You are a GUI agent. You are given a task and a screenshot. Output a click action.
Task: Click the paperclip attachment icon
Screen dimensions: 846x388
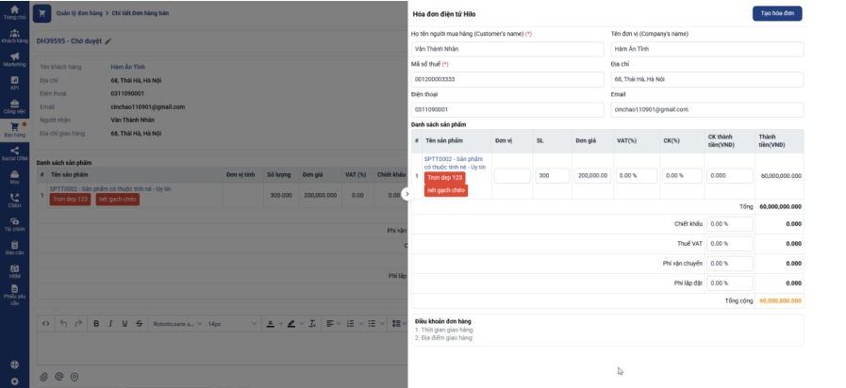pos(43,377)
